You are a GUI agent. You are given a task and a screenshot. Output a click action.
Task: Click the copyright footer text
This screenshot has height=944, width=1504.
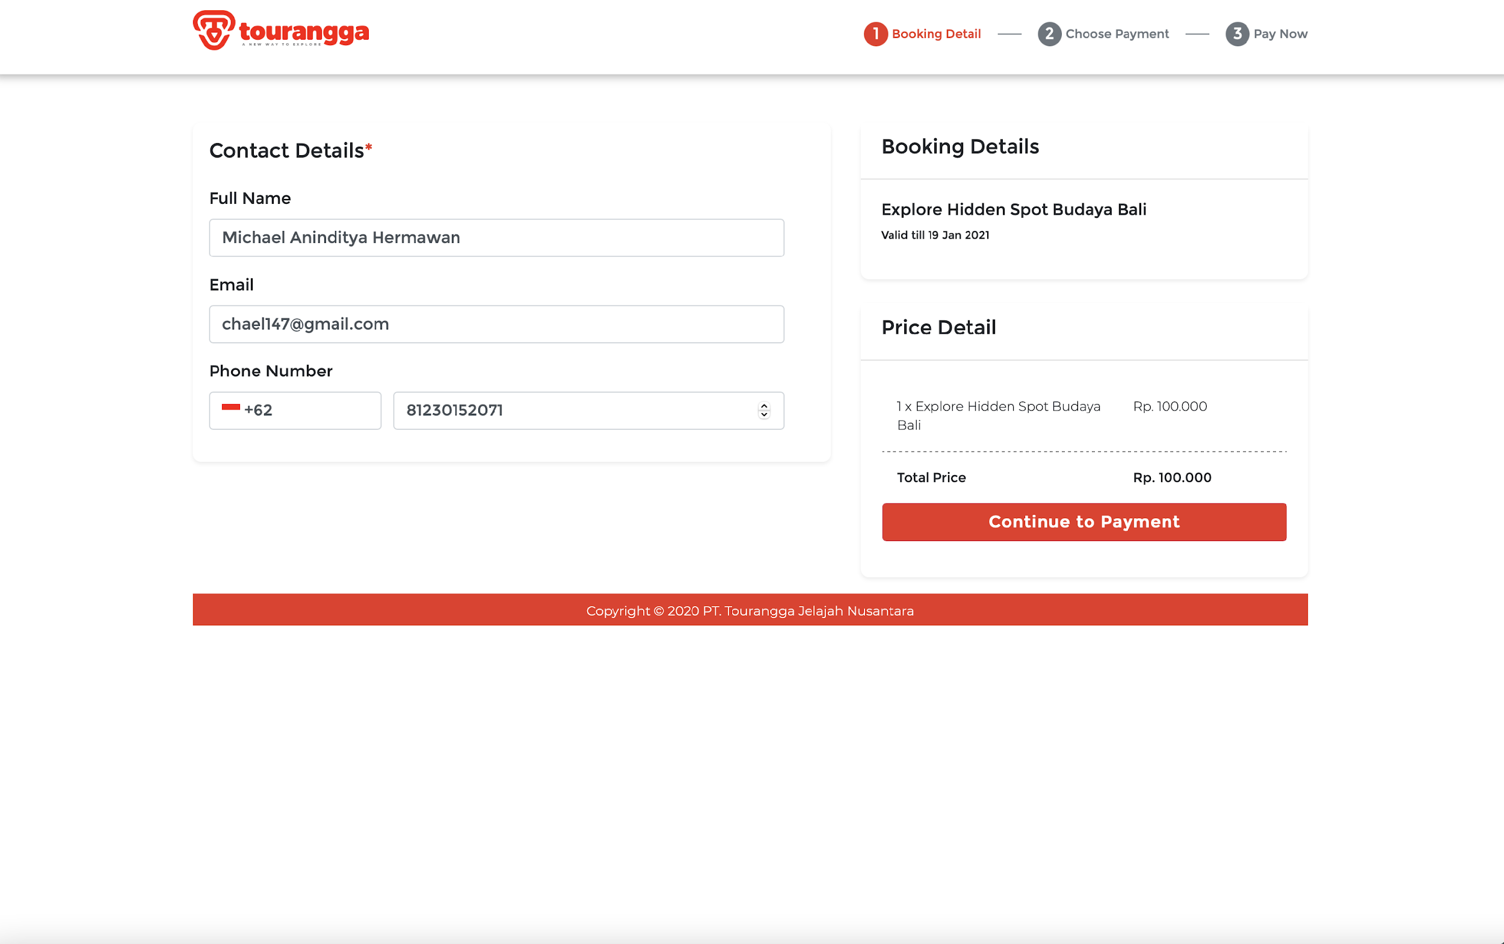750,611
